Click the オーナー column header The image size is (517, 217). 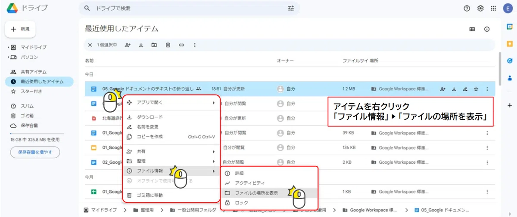[x=285, y=61]
